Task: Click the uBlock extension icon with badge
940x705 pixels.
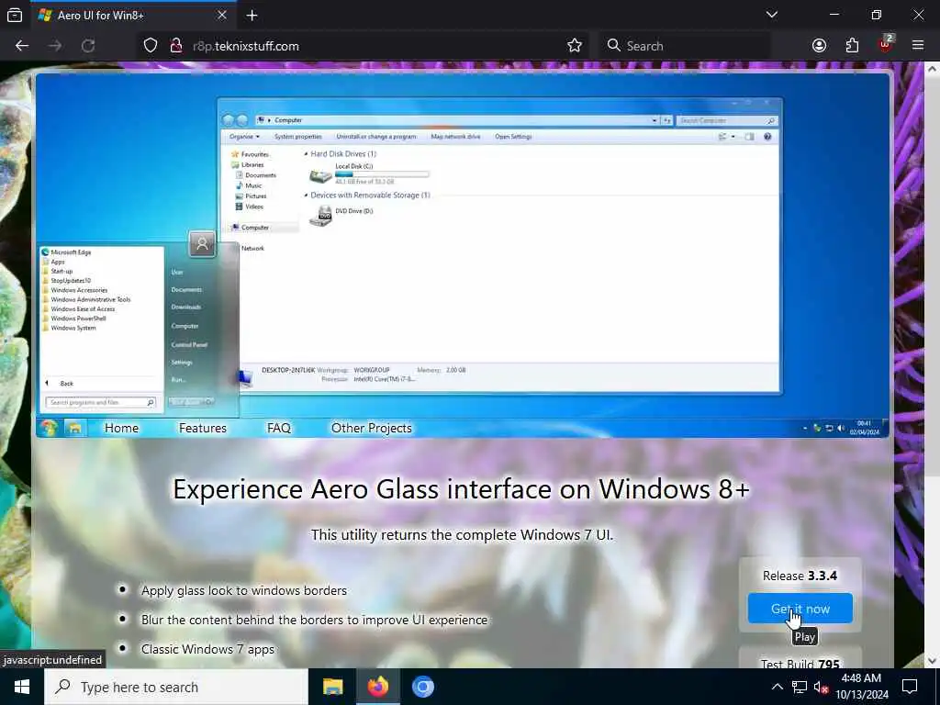Action: pyautogui.click(x=886, y=44)
